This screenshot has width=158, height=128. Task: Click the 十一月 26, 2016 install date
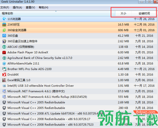(144, 19)
